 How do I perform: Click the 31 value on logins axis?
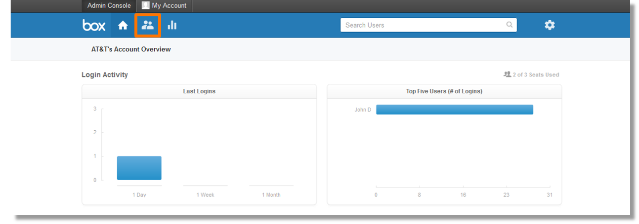[550, 195]
